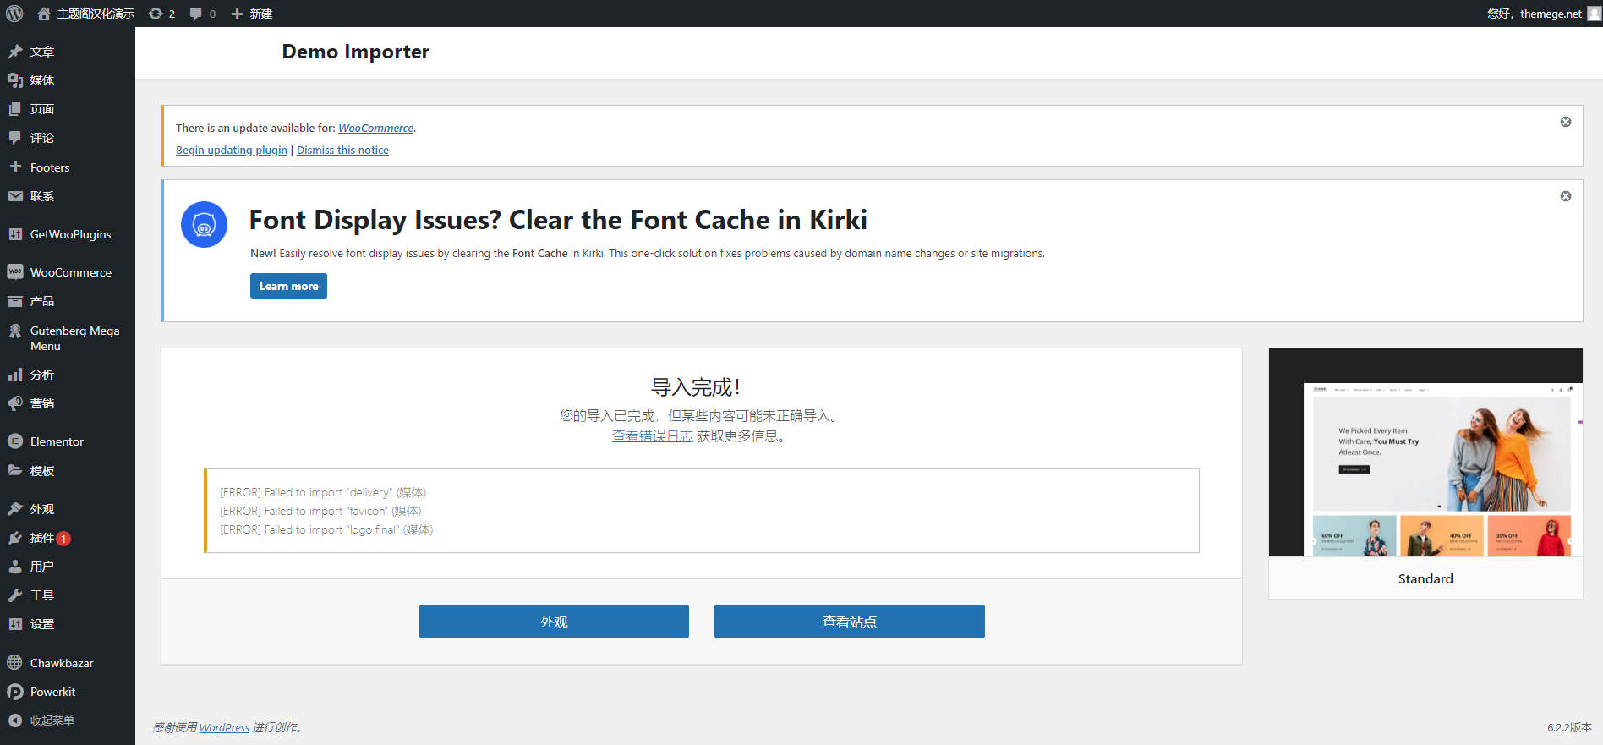Click the pin icon for 文章
1603x745 pixels.
(15, 52)
